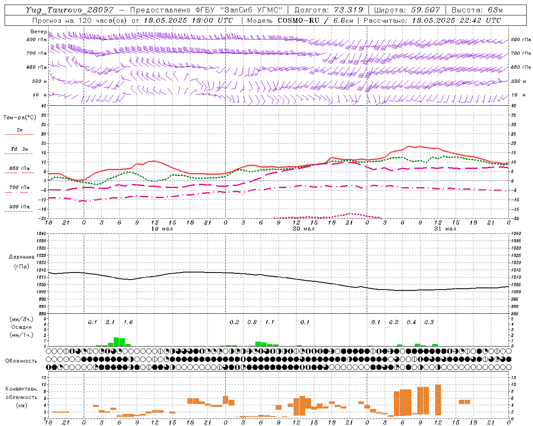Screen dimensions: 533x426
Task: Click the Тем-ра(°C) temperature label
Action: click(20, 118)
